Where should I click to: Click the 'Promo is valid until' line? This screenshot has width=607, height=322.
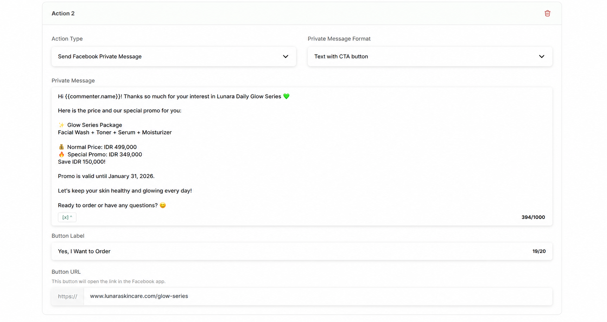click(x=106, y=176)
